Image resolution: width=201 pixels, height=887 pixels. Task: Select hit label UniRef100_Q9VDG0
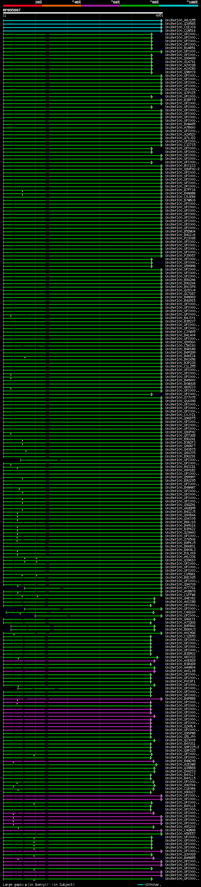(180, 342)
